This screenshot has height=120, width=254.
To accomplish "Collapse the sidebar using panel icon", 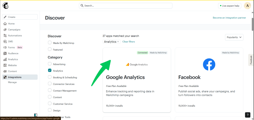I will coord(36,115).
